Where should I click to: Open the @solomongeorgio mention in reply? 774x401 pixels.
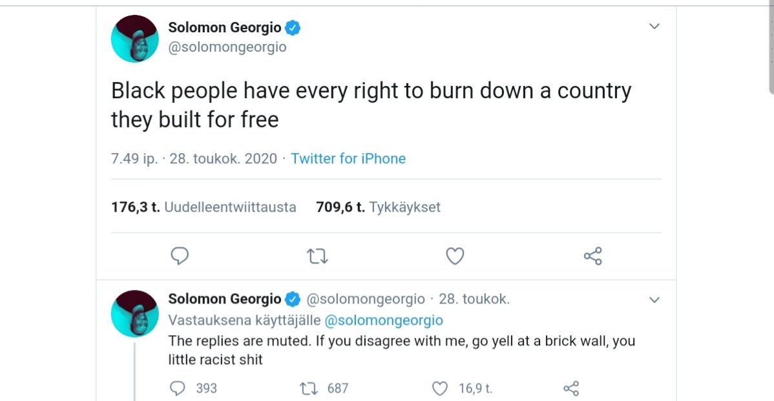pos(383,320)
